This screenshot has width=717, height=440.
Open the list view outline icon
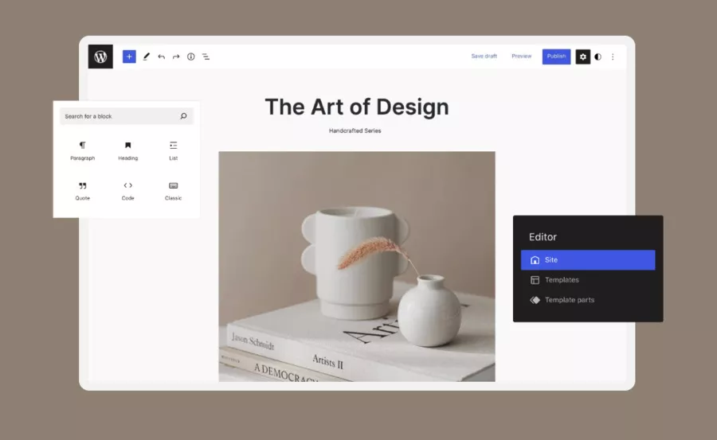[206, 56]
